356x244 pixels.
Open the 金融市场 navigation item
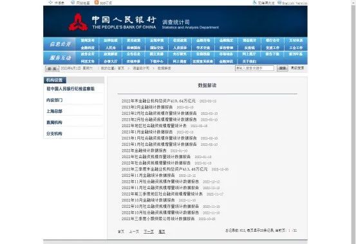(203, 41)
